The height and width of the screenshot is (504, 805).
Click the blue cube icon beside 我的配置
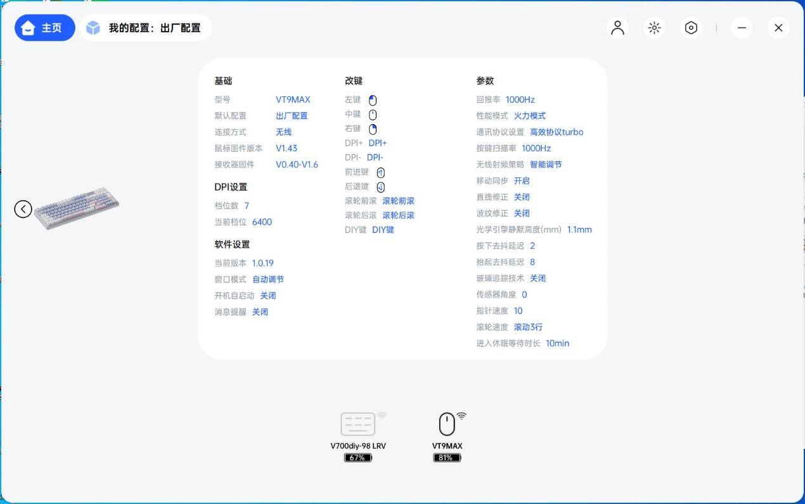pos(93,28)
